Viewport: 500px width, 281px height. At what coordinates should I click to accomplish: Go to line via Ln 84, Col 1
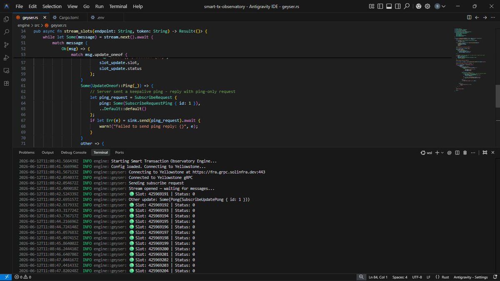[377, 277]
